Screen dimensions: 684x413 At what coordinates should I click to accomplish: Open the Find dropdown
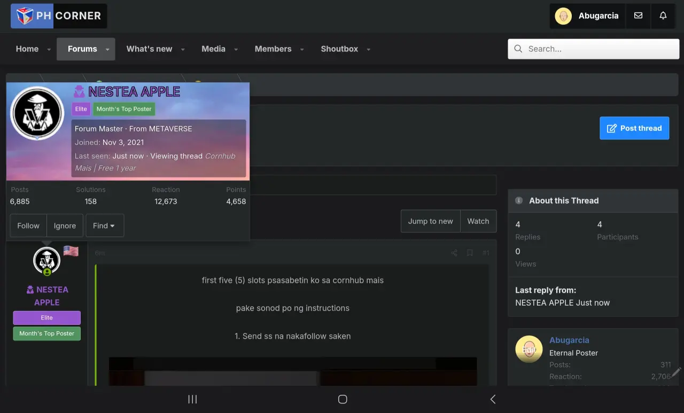point(105,225)
